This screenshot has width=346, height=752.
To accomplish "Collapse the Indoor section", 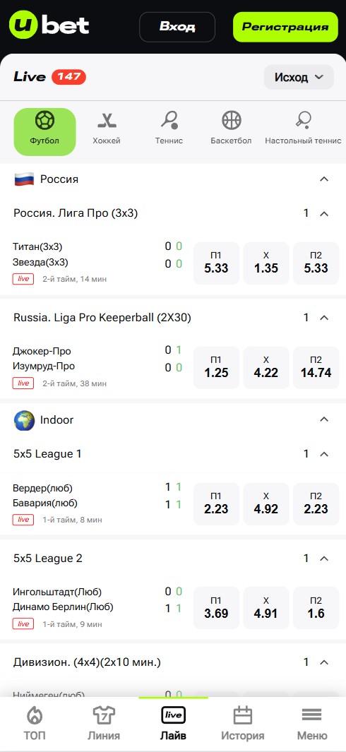I will (324, 419).
